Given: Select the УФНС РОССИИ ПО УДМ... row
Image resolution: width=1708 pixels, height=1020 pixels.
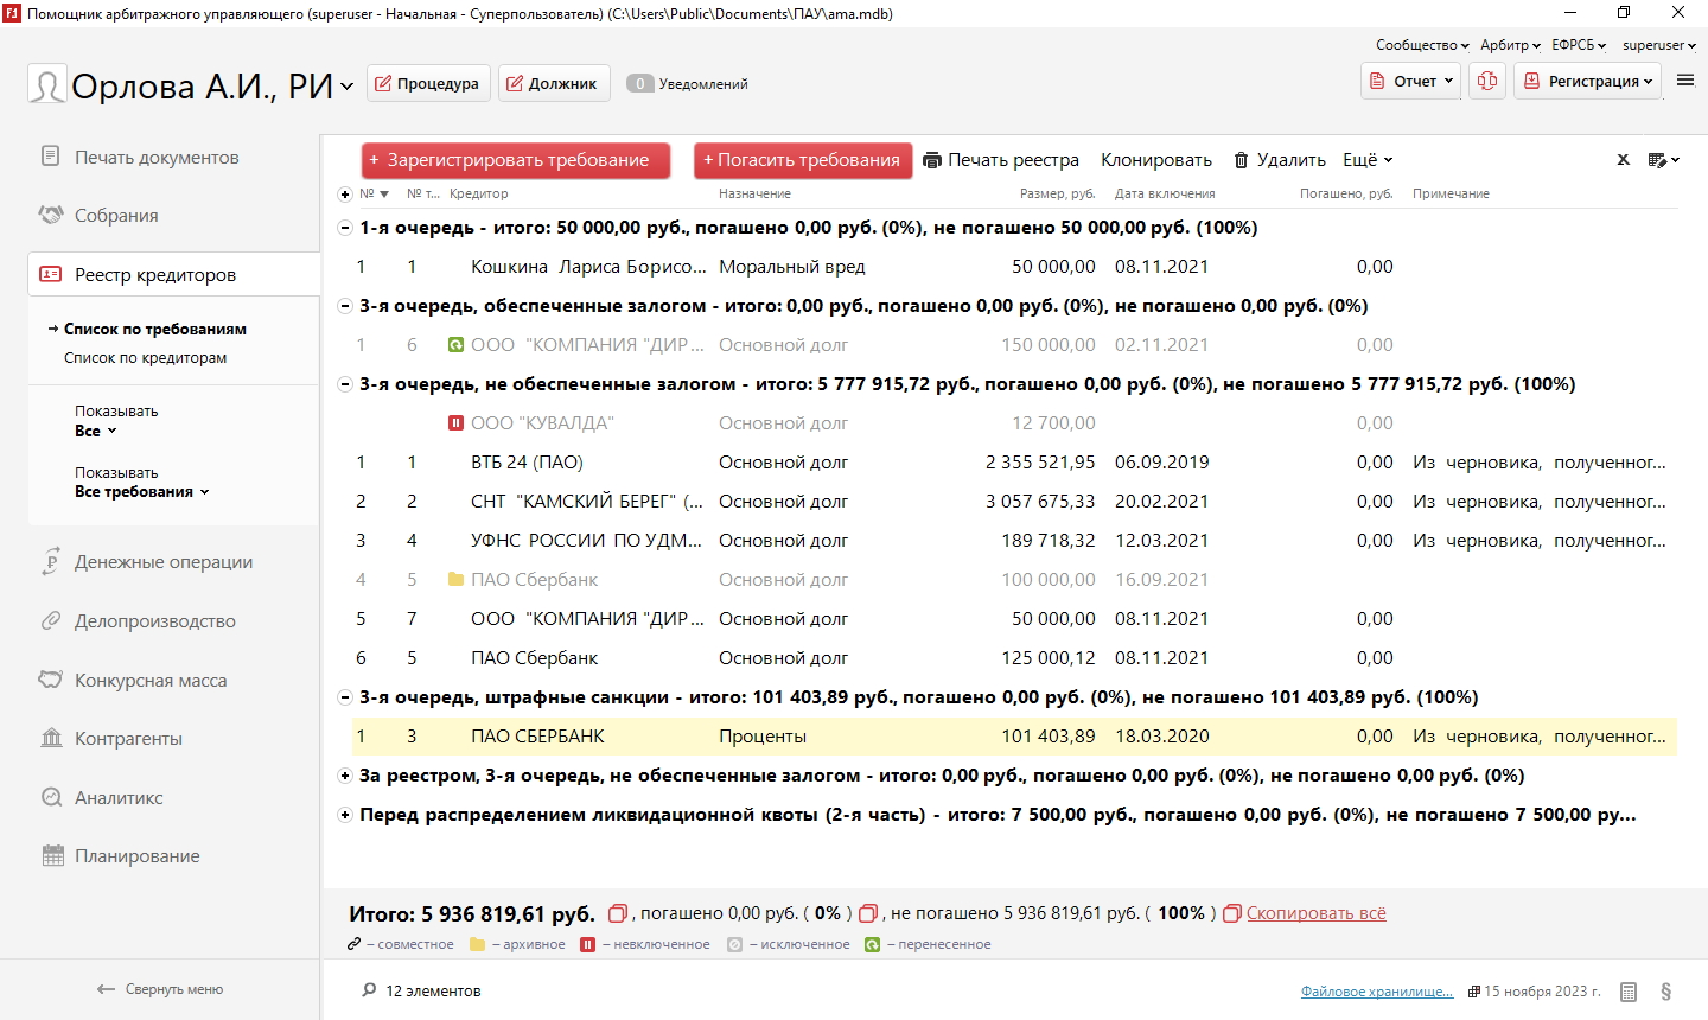Looking at the screenshot, I should [x=1014, y=540].
